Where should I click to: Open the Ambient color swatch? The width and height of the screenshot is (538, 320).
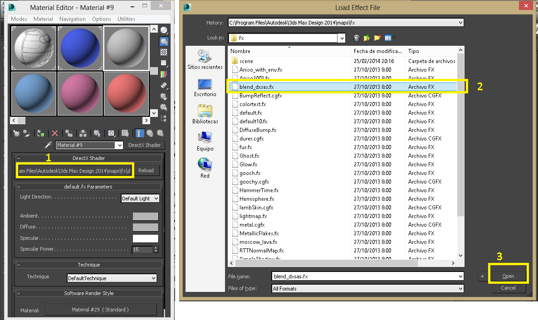coord(146,216)
